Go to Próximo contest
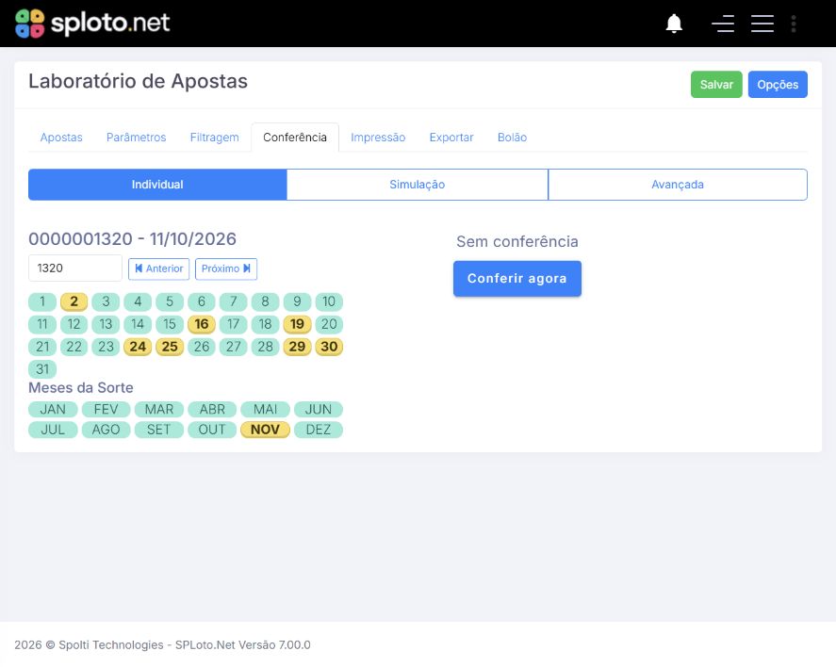Image resolution: width=836 pixels, height=667 pixels. [226, 269]
